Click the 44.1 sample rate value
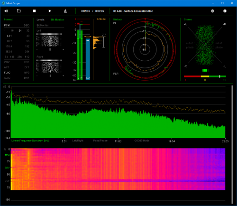Viewport: 237px width, 206px height. [9, 36]
